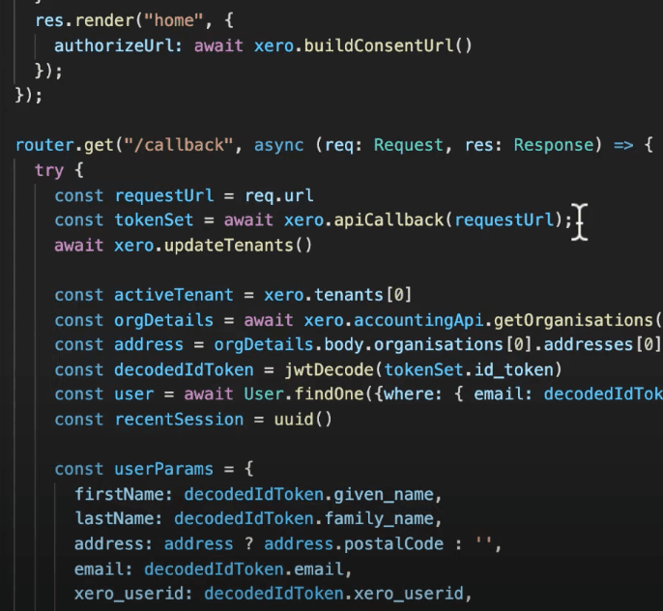Screen dimensions: 663x611
Task: Click tenants[0] on the activeTenant line
Action: point(362,295)
